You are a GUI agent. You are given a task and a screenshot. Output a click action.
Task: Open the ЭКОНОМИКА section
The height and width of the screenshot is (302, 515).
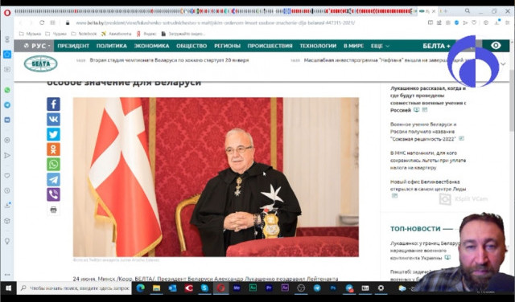point(151,46)
